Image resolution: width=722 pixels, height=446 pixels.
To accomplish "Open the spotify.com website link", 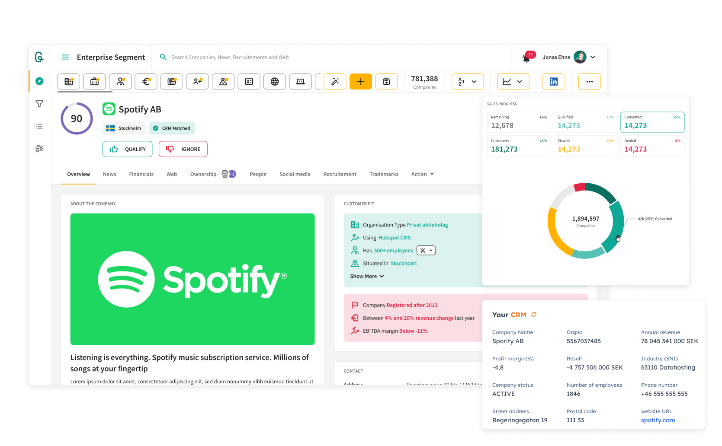I will point(658,420).
